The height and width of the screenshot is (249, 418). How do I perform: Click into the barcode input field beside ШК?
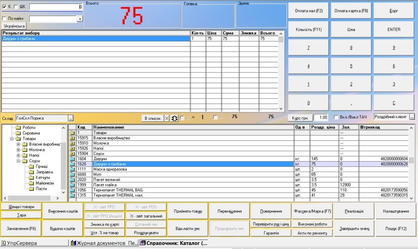pyautogui.click(x=56, y=7)
